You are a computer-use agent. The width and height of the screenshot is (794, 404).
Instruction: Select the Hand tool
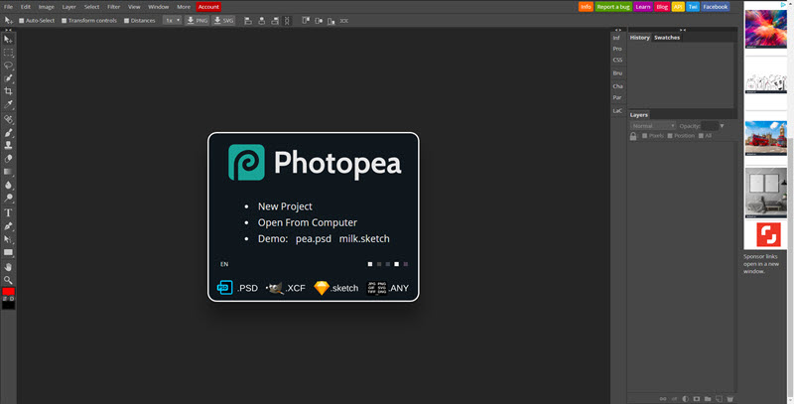pyautogui.click(x=8, y=267)
